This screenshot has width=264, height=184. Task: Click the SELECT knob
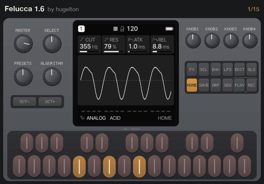(x=52, y=44)
